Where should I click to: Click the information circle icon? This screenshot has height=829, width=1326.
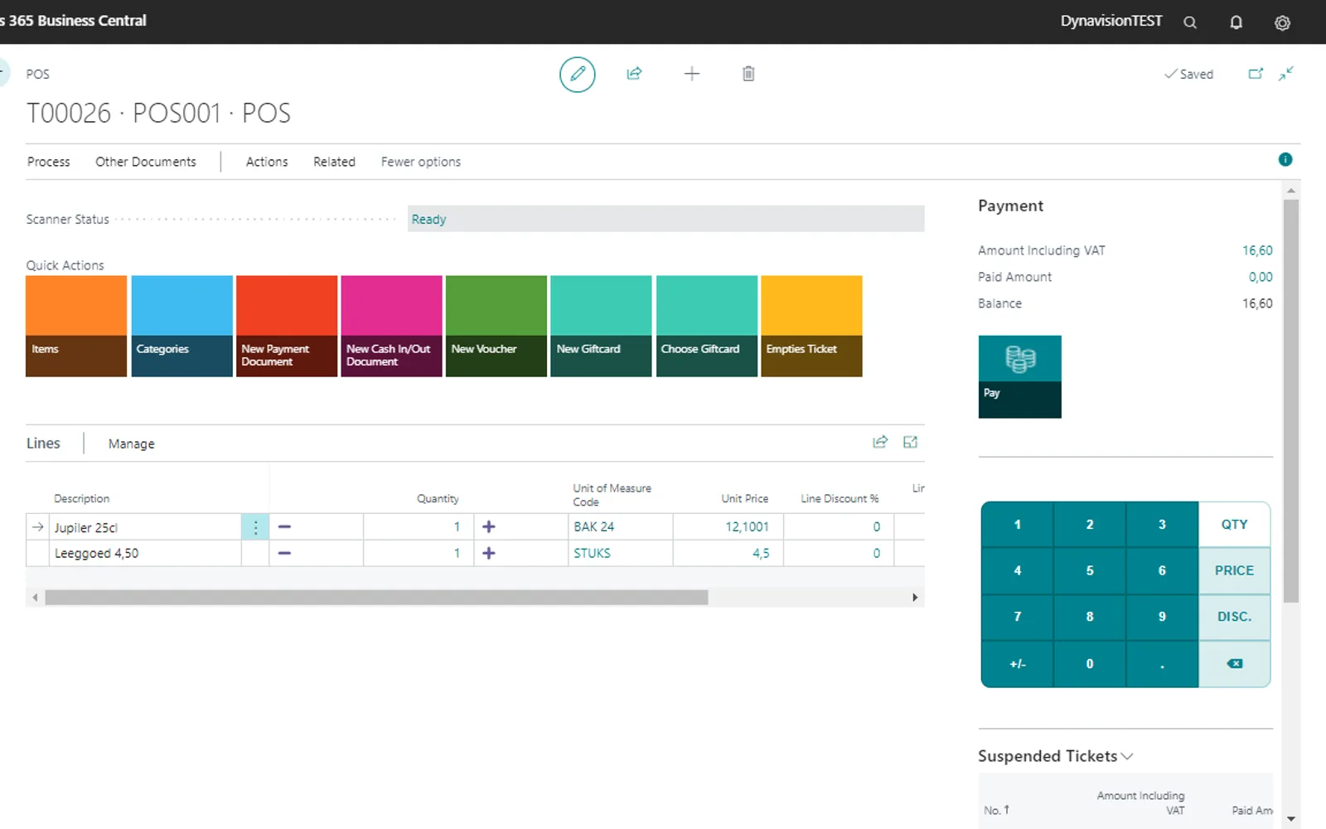[x=1285, y=159]
